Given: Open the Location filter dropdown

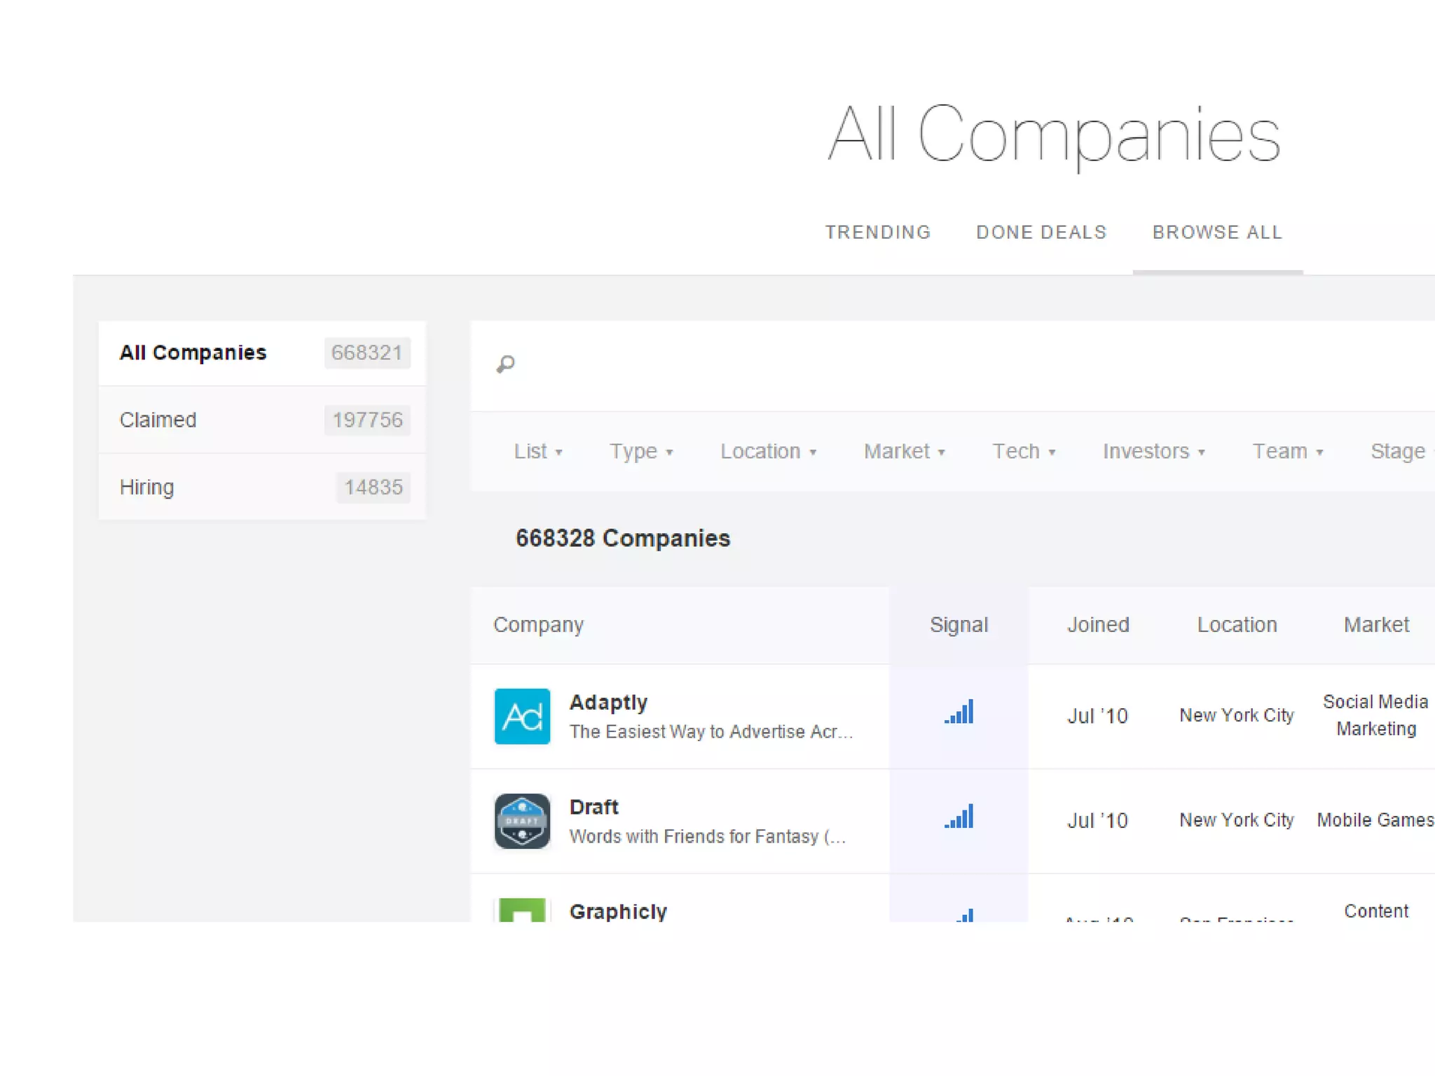Looking at the screenshot, I should (768, 452).
